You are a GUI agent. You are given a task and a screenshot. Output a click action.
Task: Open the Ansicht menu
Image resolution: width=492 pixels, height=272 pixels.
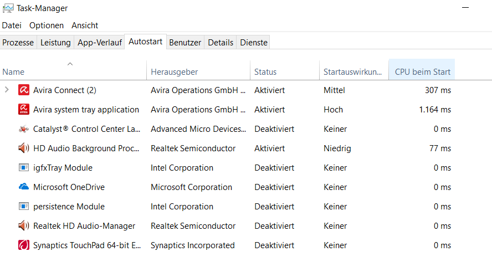pyautogui.click(x=85, y=25)
